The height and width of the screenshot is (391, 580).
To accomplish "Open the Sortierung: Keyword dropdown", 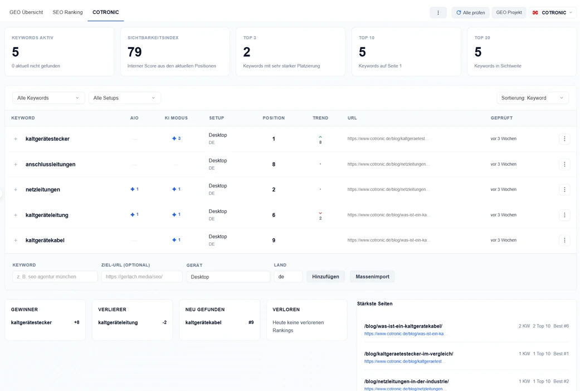I will pos(532,98).
